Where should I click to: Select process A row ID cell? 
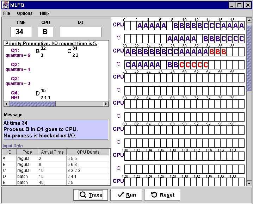[x=10, y=158]
